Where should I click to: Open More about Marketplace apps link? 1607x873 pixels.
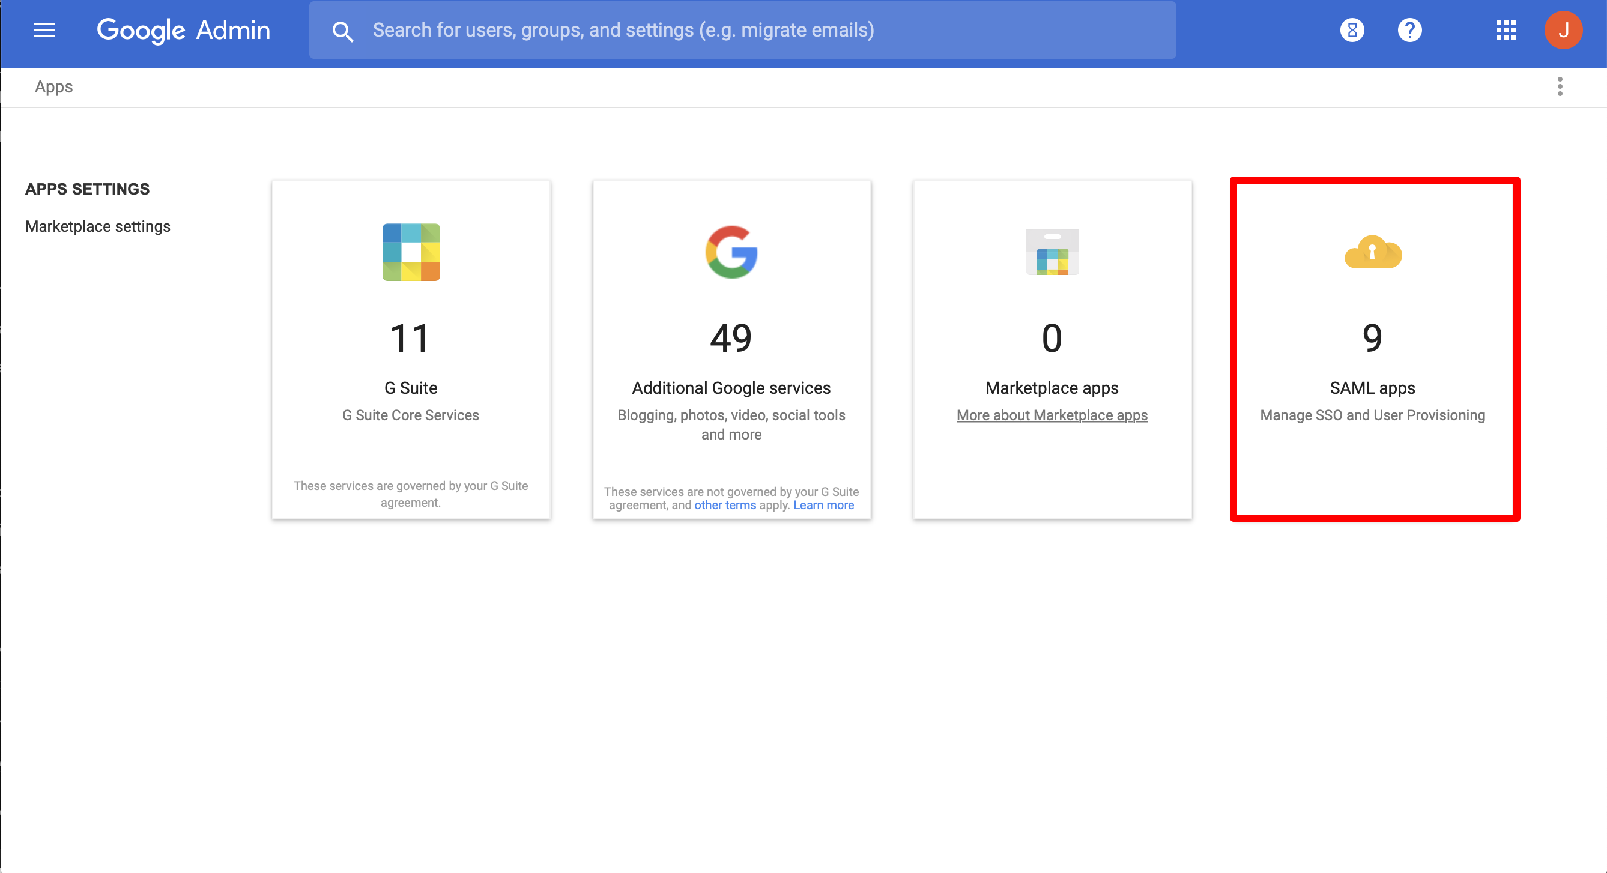[1052, 415]
